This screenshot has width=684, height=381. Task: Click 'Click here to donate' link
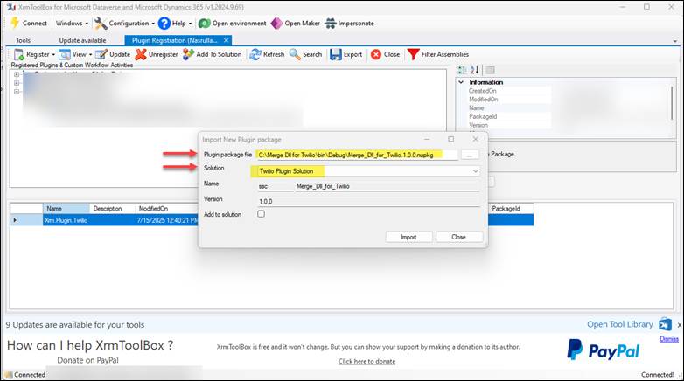click(366, 361)
